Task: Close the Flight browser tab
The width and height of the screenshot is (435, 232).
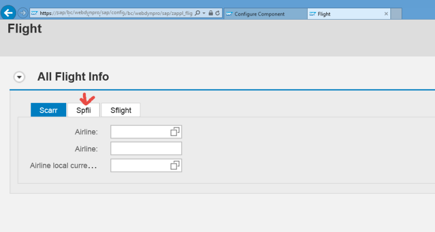Action: pyautogui.click(x=386, y=14)
